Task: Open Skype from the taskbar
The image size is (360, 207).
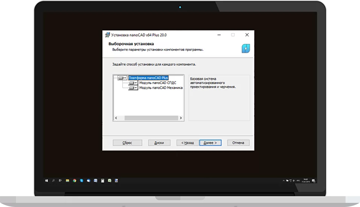Action: 81,181
